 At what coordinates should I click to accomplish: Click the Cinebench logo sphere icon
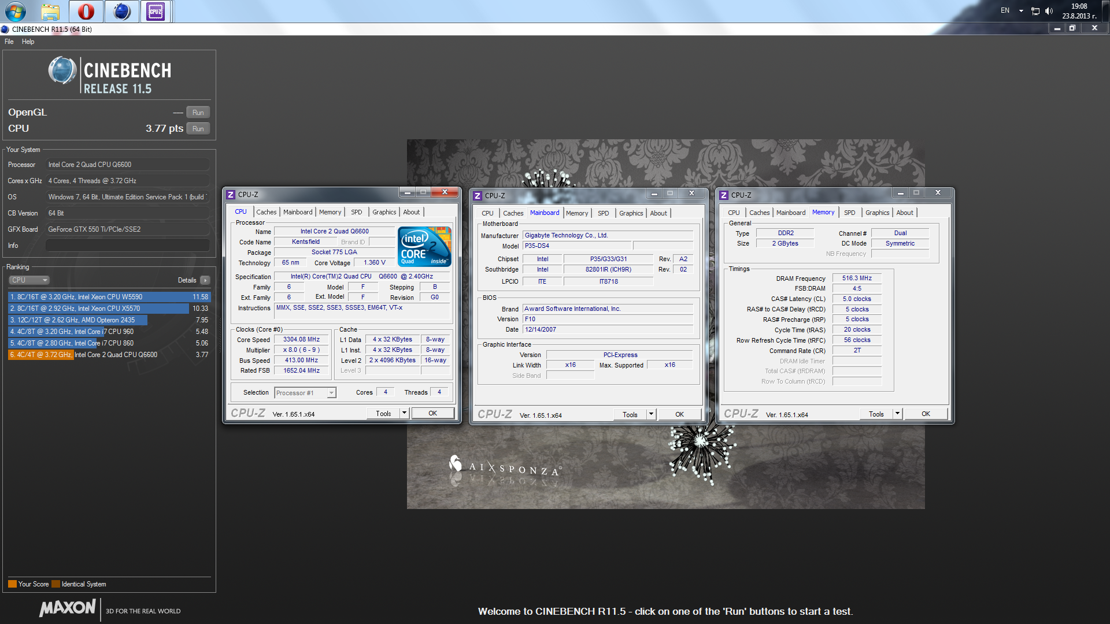62,71
